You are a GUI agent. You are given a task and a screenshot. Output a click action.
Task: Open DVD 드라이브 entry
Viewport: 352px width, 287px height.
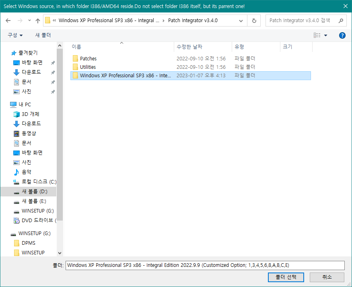35,221
